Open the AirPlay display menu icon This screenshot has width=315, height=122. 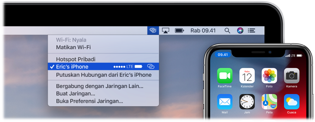click(165, 30)
